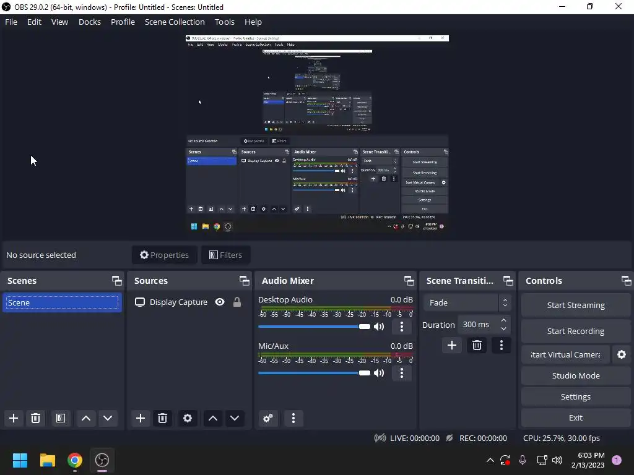634x475 pixels.
Task: Click the Properties button
Action: [164, 255]
